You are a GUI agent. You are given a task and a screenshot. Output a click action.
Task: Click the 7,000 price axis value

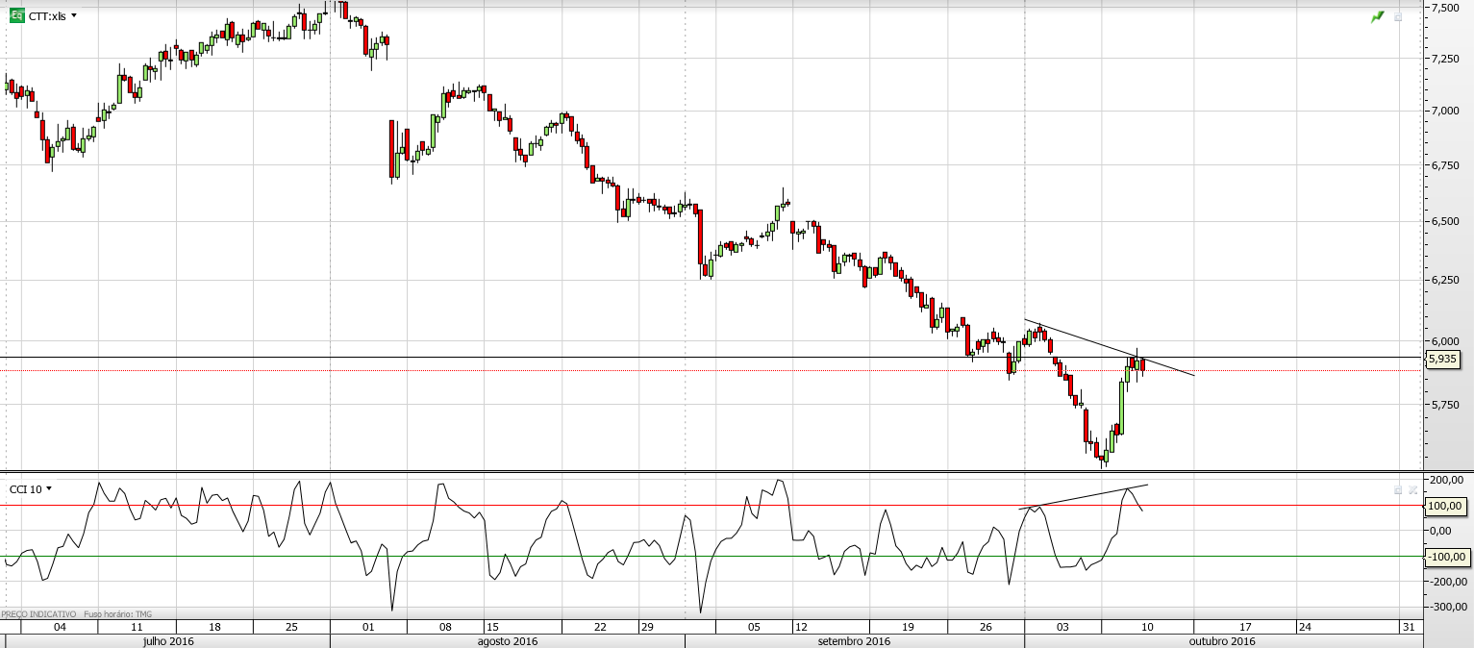(1445, 111)
